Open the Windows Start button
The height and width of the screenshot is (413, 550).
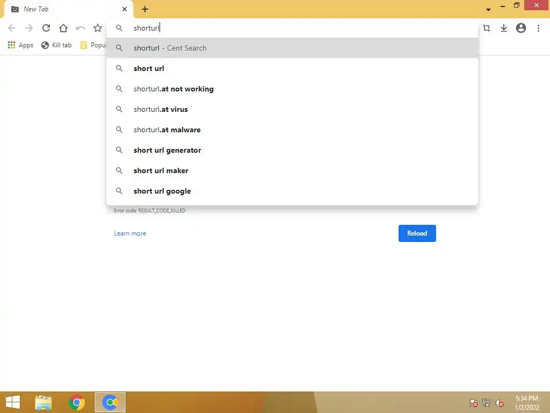click(x=13, y=402)
